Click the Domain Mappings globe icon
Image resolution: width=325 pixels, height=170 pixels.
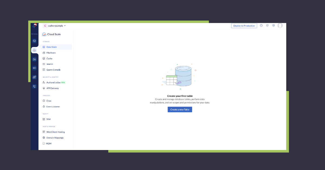click(x=44, y=138)
